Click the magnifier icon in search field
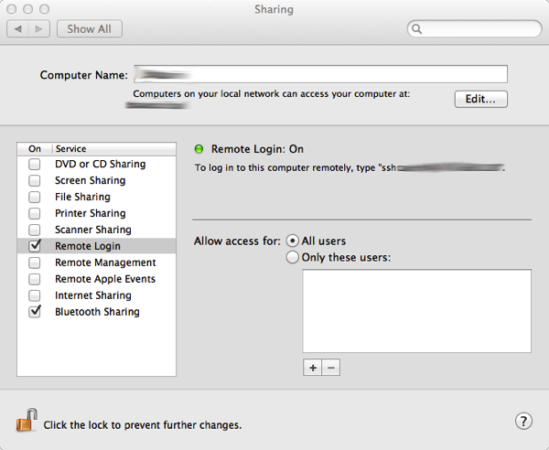 pos(416,28)
